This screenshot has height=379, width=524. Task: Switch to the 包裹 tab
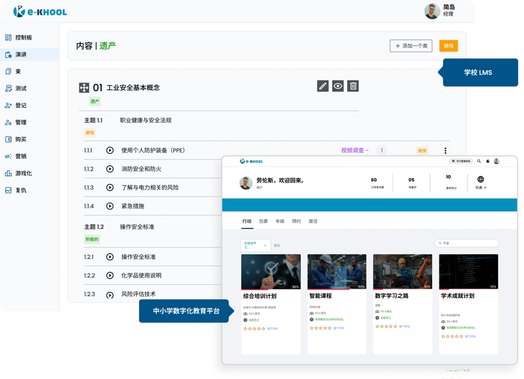263,221
